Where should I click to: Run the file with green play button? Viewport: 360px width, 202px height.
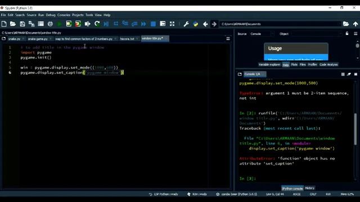[59, 24]
